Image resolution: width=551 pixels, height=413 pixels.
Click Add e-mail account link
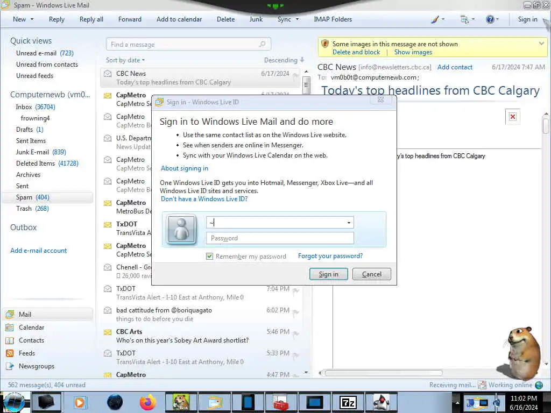pos(39,251)
